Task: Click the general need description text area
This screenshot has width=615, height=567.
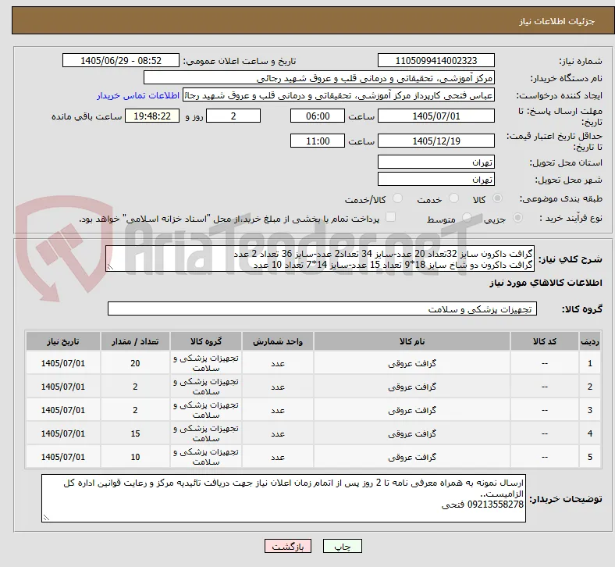Action: [x=320, y=259]
